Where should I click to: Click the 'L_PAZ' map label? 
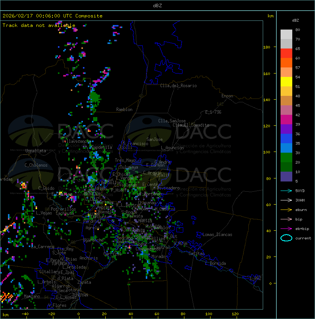256,278
